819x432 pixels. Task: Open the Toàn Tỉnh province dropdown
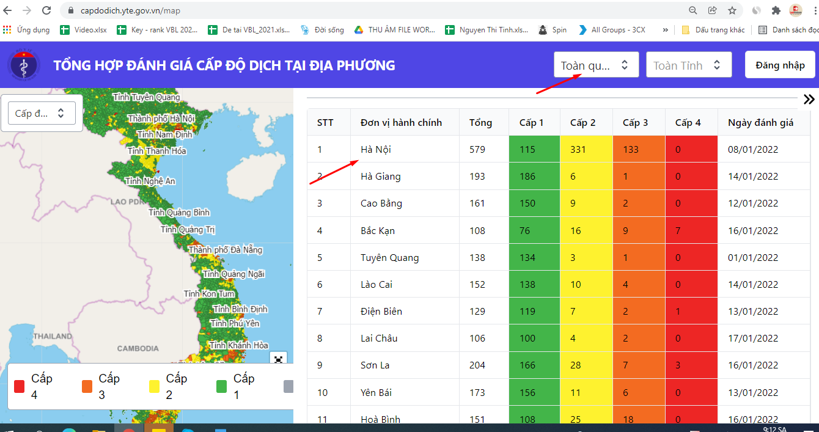(x=688, y=65)
